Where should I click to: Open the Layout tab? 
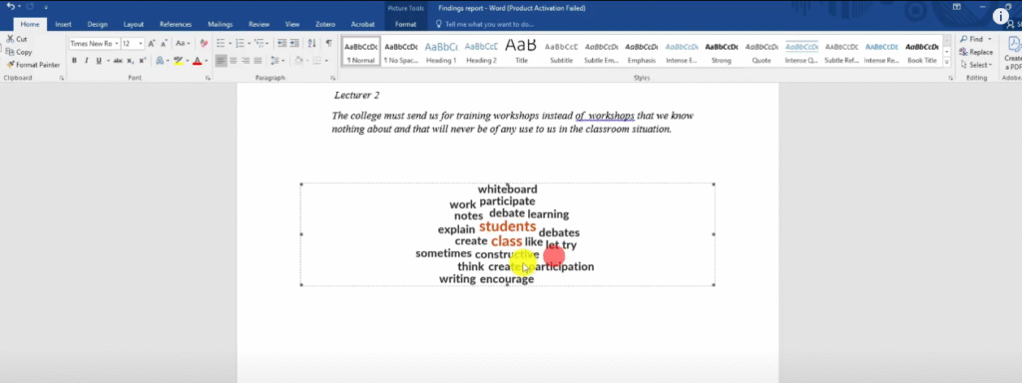134,24
